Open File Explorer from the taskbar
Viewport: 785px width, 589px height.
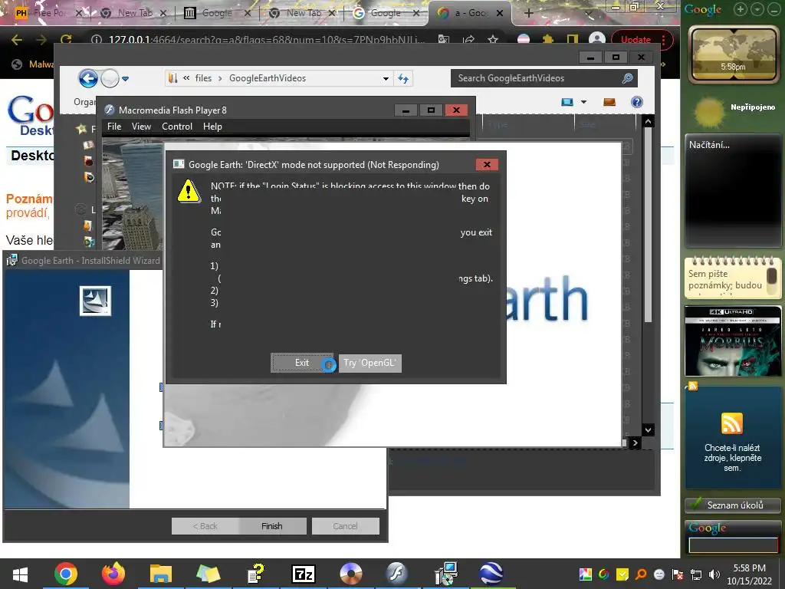[161, 574]
